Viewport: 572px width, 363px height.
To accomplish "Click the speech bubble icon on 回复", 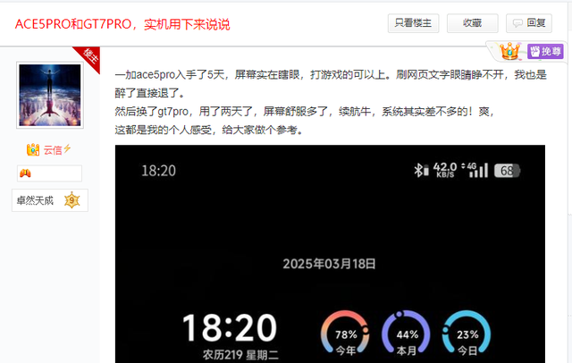I will pyautogui.click(x=517, y=23).
